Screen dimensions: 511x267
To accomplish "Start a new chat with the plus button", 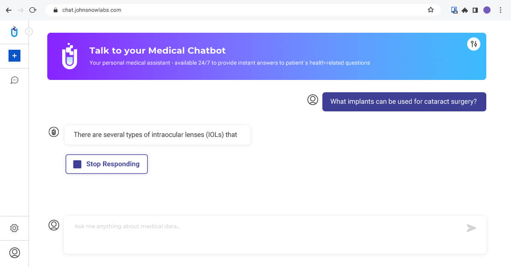I will point(14,56).
